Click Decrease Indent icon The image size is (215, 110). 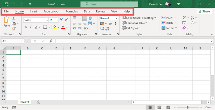click(74, 29)
